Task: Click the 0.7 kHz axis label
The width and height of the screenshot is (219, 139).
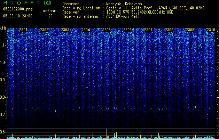Action: [3, 115]
